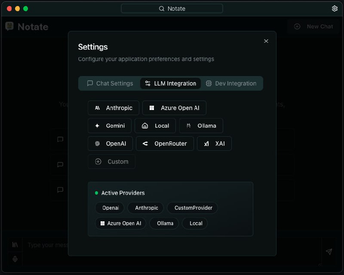Pick the Local provider option
The image size is (344, 275).
tap(155, 126)
